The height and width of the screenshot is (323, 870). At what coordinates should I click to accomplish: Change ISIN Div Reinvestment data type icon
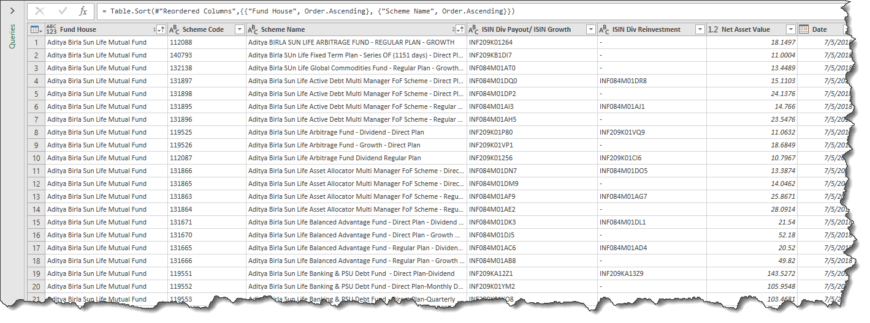604,29
